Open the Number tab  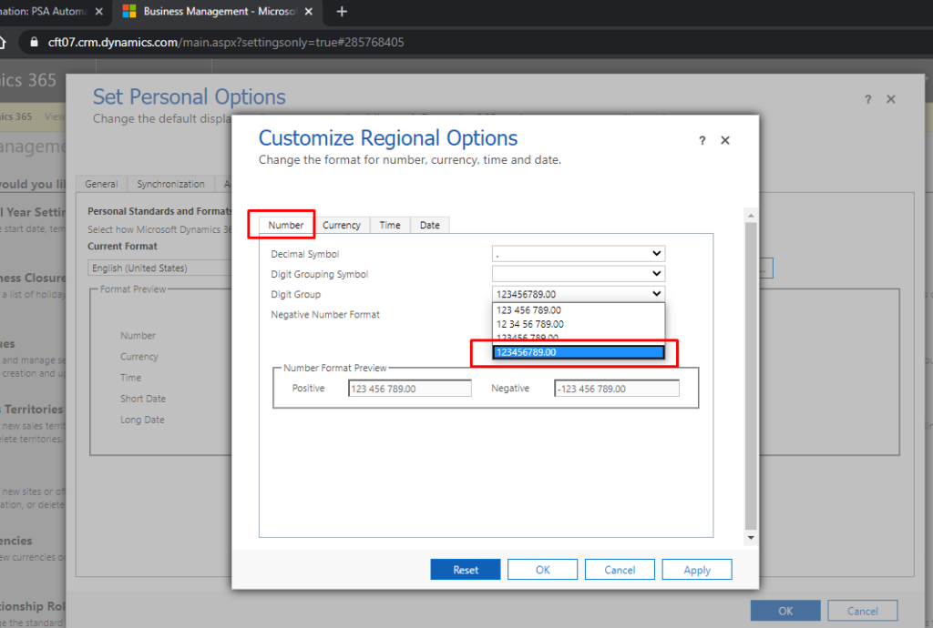tap(285, 225)
